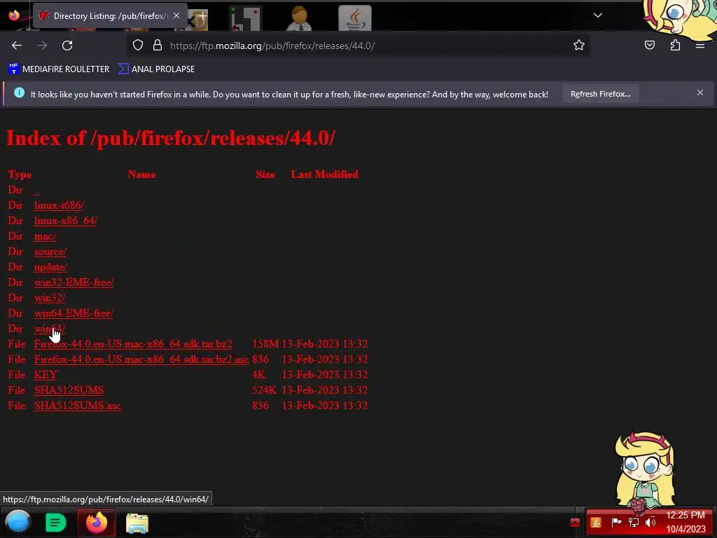717x538 pixels.
Task: Bookmark this page with the star icon
Action: [x=579, y=46]
